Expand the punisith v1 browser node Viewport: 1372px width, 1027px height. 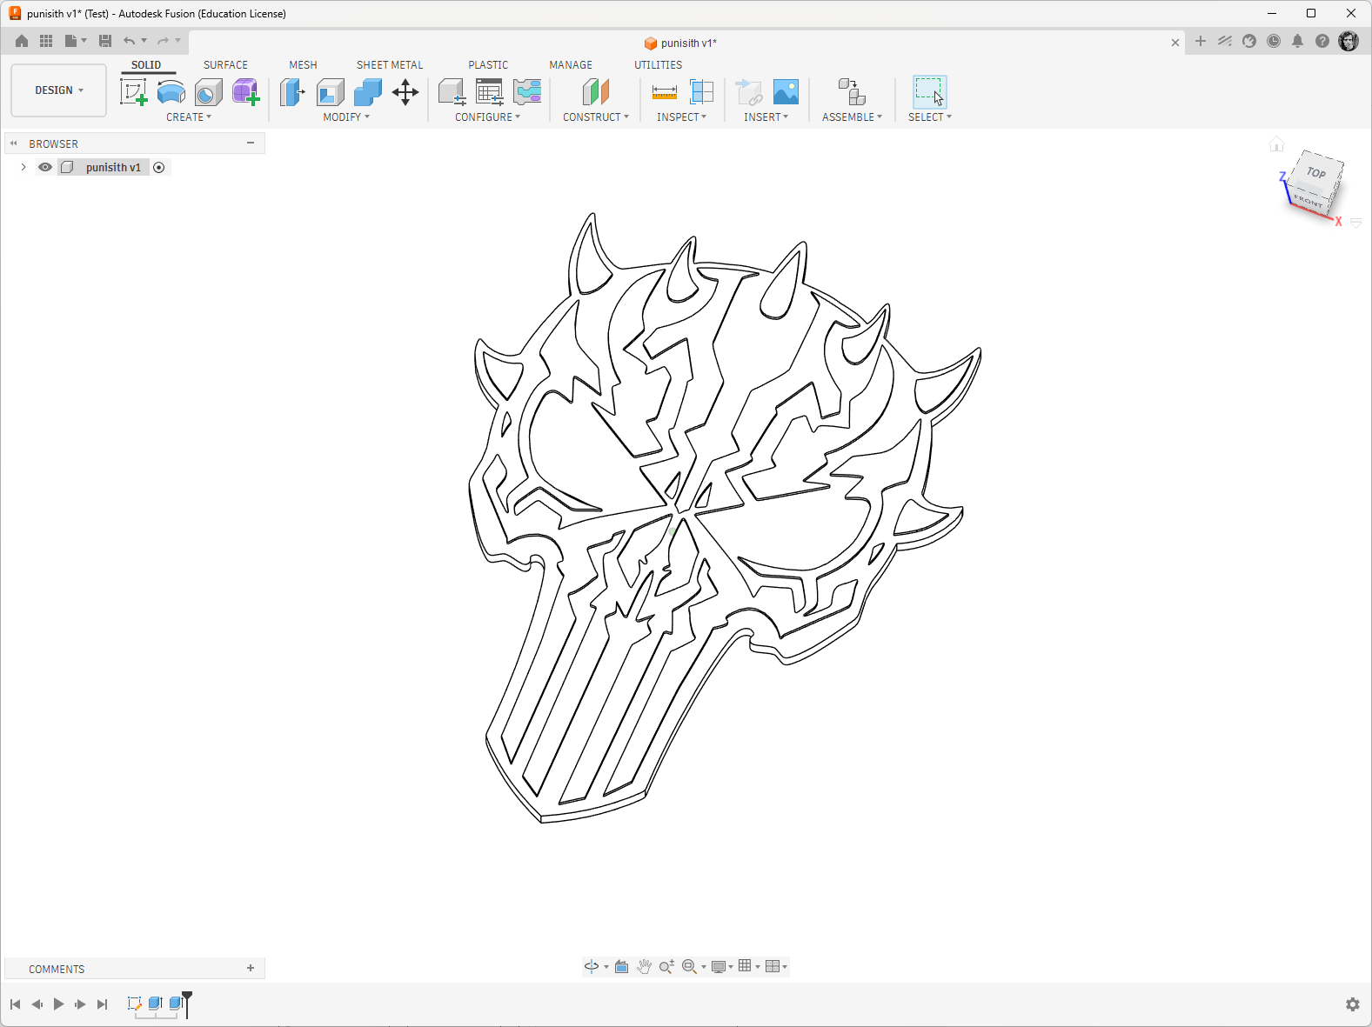(x=23, y=167)
